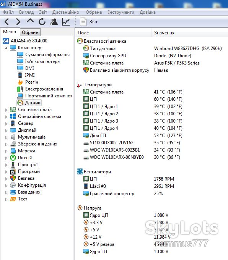This screenshot has width=228, height=260.
Task: Open the user profile toolbar icon
Action: click(54, 22)
